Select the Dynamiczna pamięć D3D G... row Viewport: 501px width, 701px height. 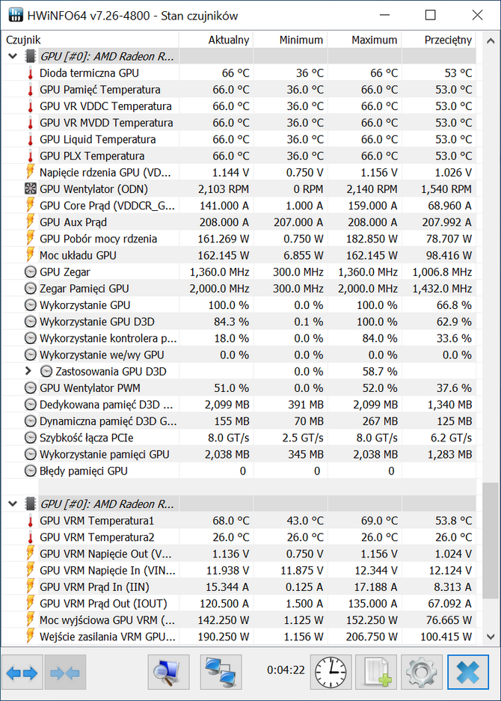point(239,421)
